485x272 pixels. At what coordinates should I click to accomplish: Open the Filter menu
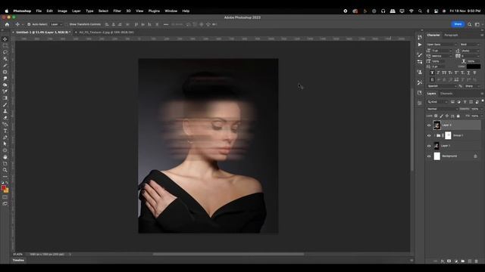[117, 11]
